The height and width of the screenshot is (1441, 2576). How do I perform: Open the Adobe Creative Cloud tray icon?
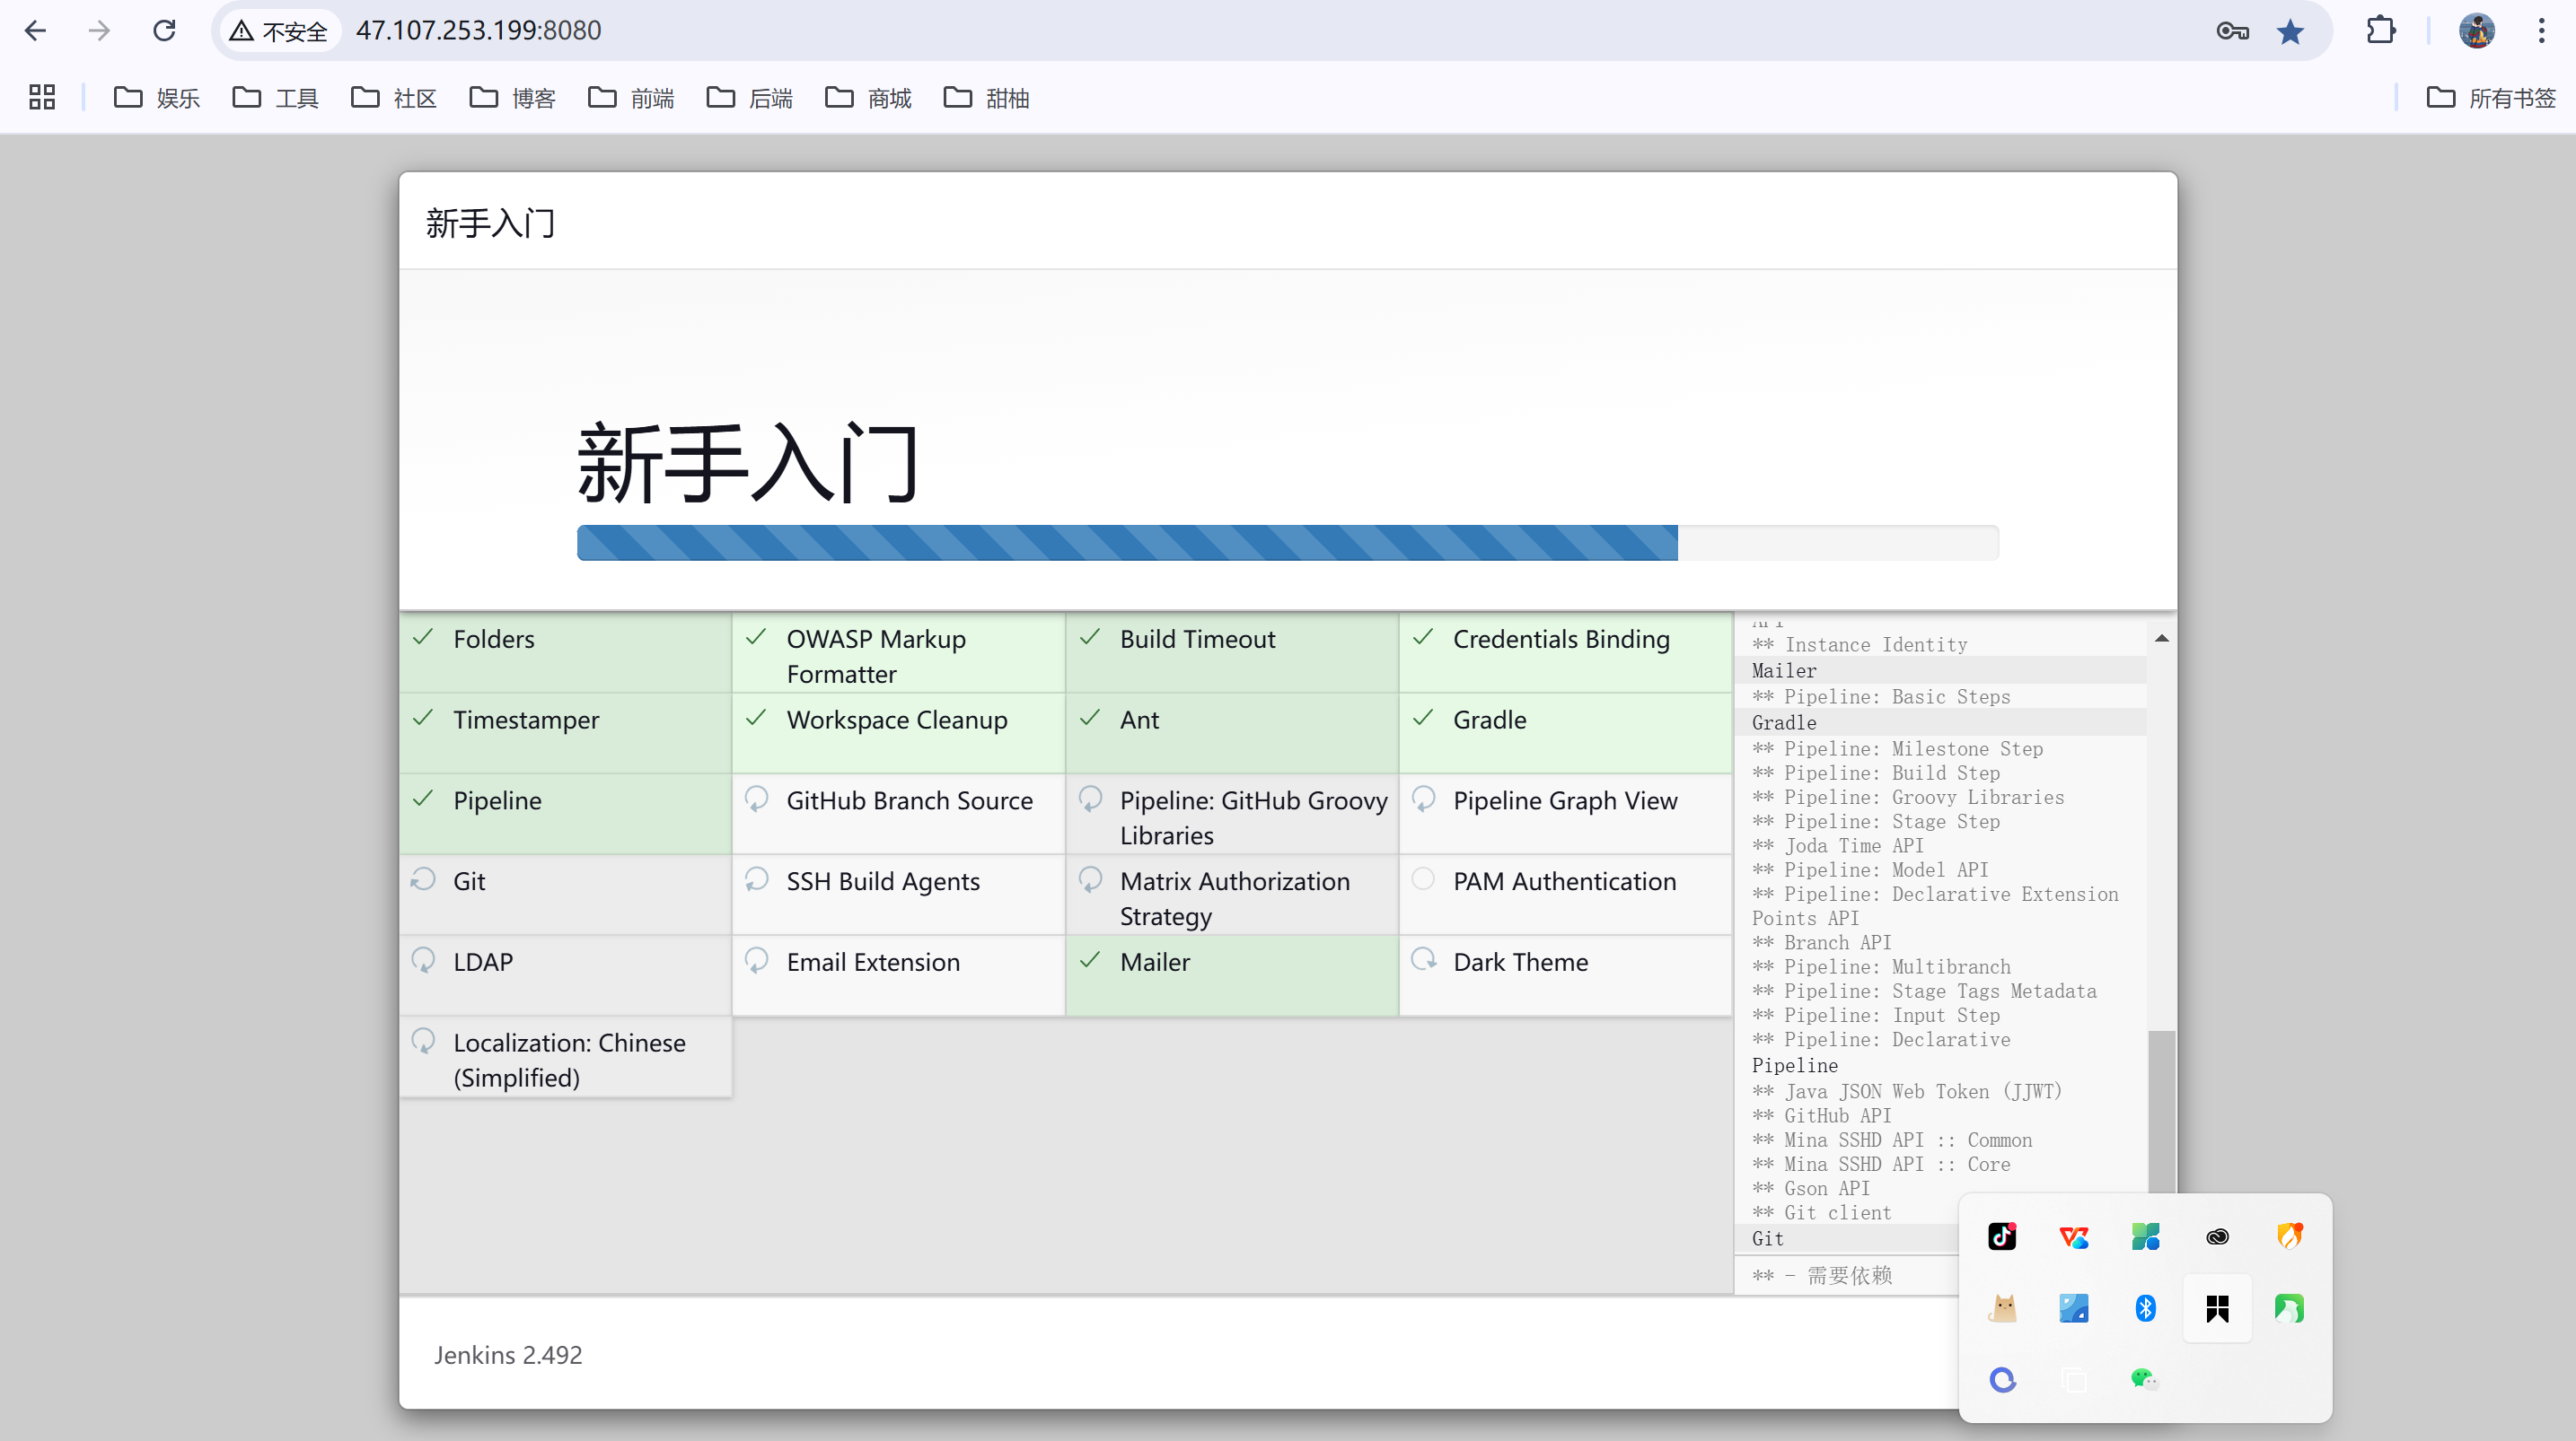(2217, 1236)
